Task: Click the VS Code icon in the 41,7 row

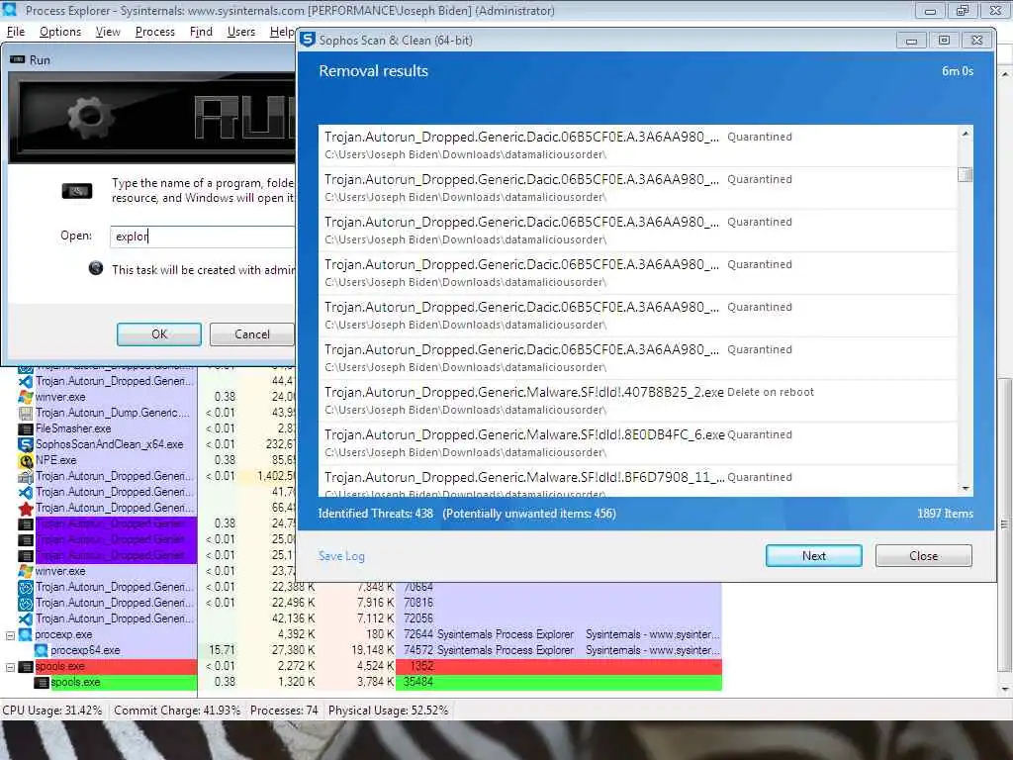Action: [x=25, y=492]
